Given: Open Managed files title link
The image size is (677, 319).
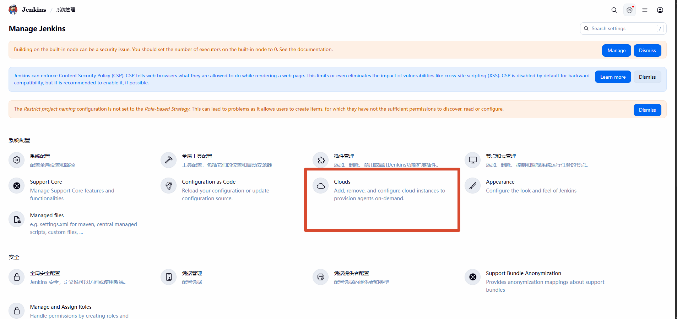Looking at the screenshot, I should (47, 216).
